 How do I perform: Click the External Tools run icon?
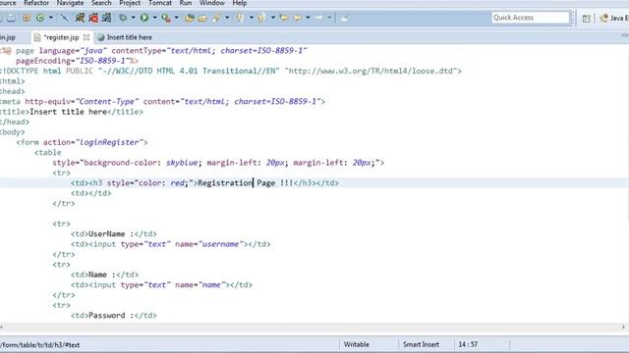(x=166, y=18)
